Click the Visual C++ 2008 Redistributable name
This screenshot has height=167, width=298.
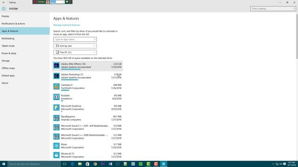(x=84, y=135)
